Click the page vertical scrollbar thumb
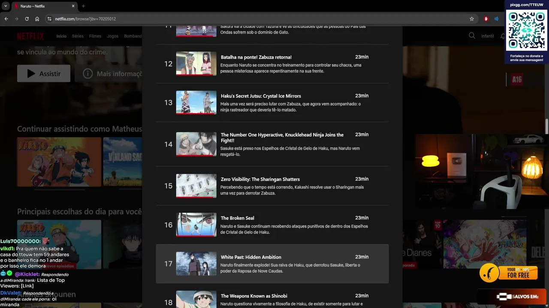Viewport: 549px width, 308px height. (x=547, y=126)
